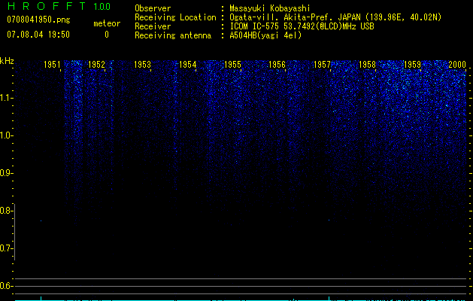The height and width of the screenshot is (301, 473).
Task: Click the 1955 time marker
Action: click(x=232, y=65)
